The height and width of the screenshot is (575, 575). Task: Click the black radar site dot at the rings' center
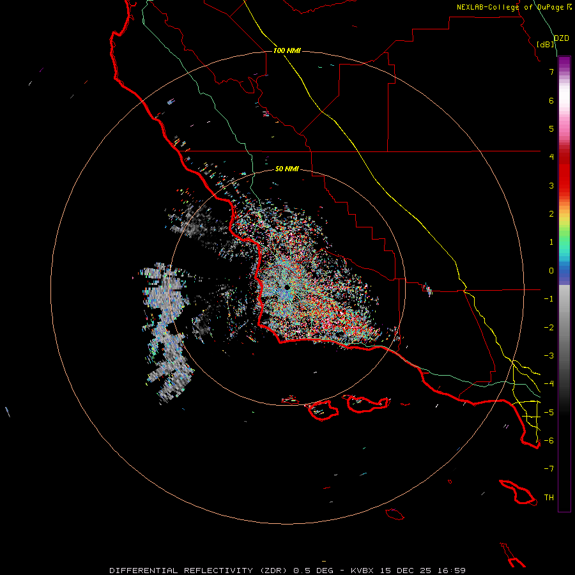click(287, 287)
